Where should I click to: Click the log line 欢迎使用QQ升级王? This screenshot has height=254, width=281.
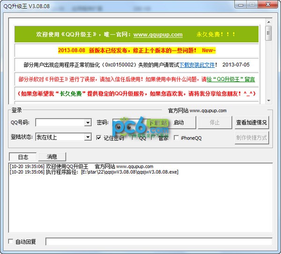(81, 167)
